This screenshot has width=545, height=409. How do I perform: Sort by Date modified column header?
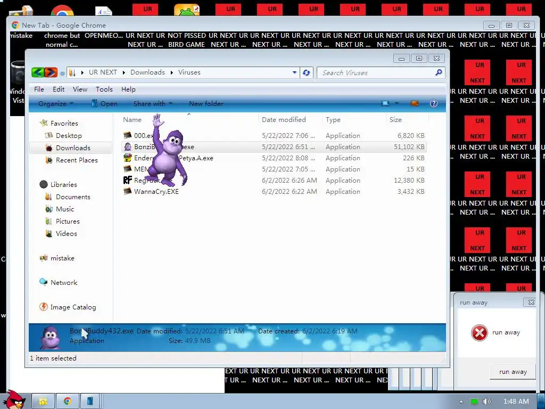(x=284, y=120)
